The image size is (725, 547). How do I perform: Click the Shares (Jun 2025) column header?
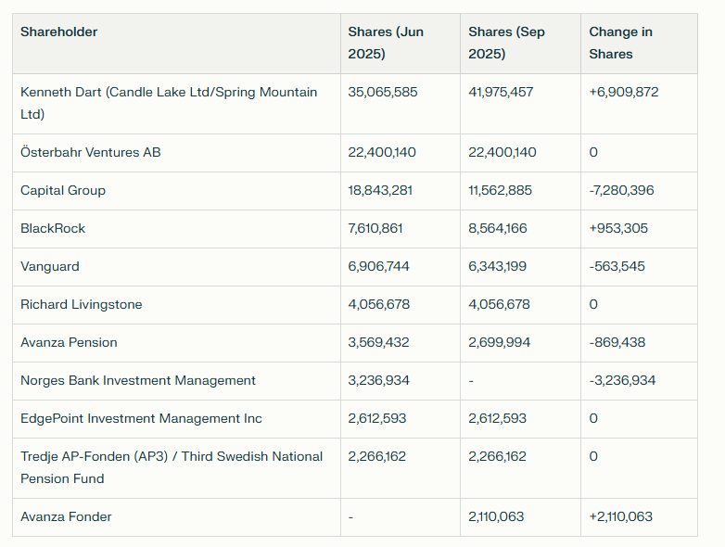pyautogui.click(x=386, y=43)
